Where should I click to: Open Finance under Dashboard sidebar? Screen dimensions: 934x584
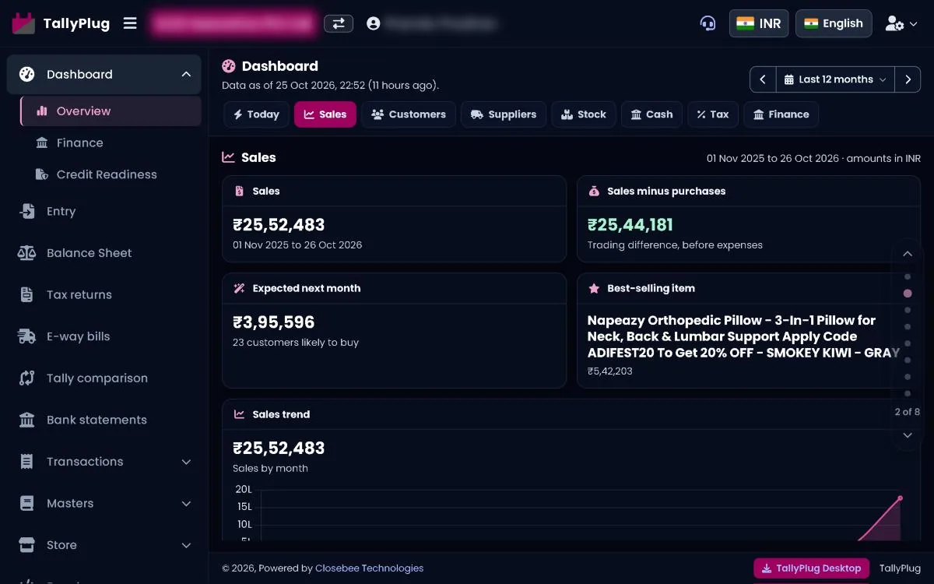pos(111,143)
